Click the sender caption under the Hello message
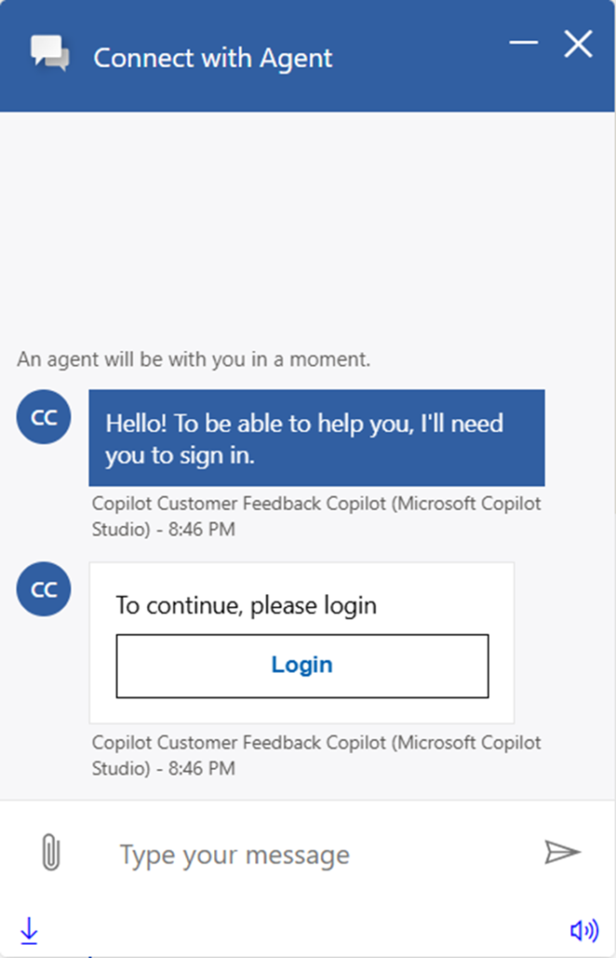The image size is (616, 958). point(316,515)
